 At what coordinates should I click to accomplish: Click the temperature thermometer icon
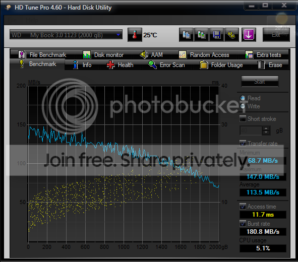tap(135, 35)
